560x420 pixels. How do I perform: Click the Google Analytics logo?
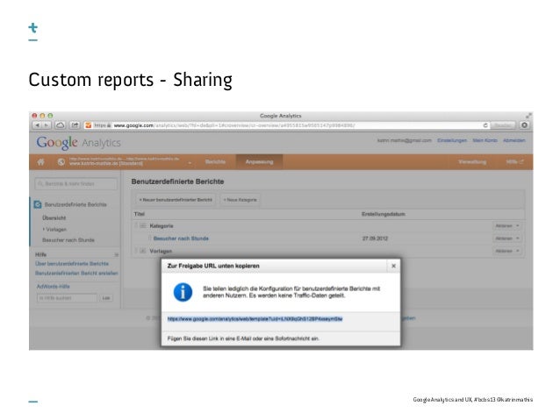(x=78, y=143)
